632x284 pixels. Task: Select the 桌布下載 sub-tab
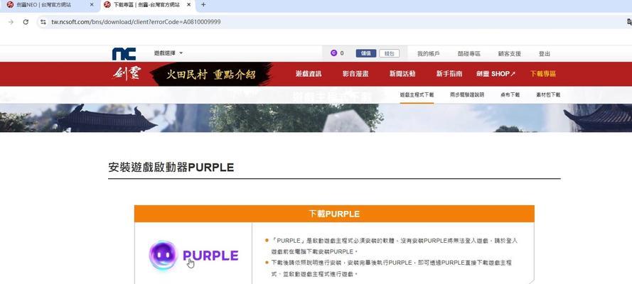510,95
